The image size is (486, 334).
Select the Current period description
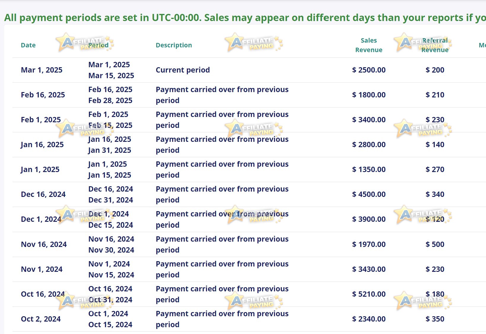tap(183, 70)
